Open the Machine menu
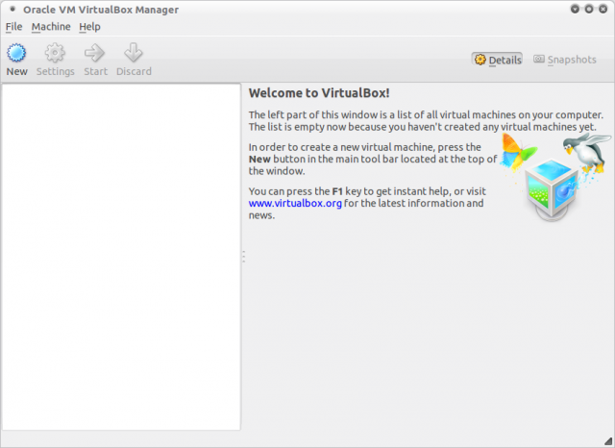Image resolution: width=615 pixels, height=448 pixels. click(x=50, y=27)
